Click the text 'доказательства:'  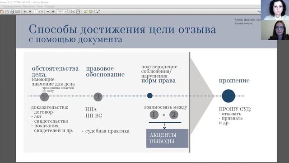pos(50,107)
